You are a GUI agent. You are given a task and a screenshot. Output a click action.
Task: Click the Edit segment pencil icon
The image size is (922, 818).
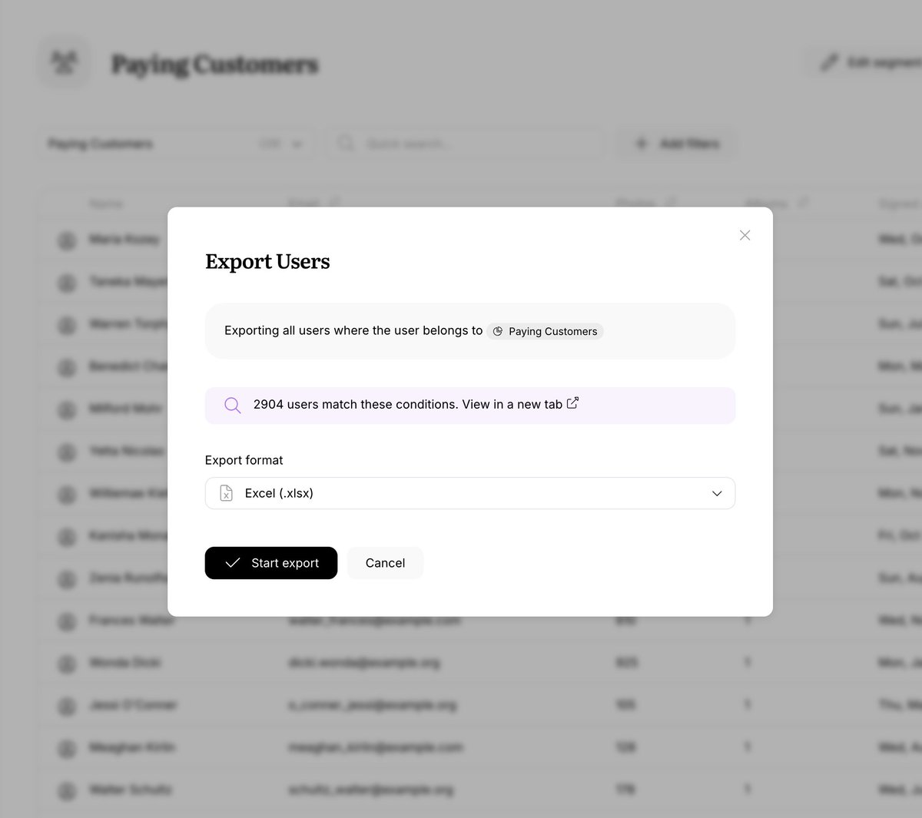coord(828,62)
